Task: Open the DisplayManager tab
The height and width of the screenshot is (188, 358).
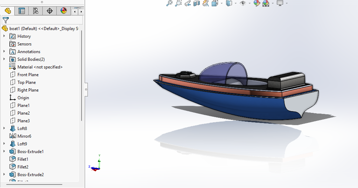Action: click(x=63, y=11)
